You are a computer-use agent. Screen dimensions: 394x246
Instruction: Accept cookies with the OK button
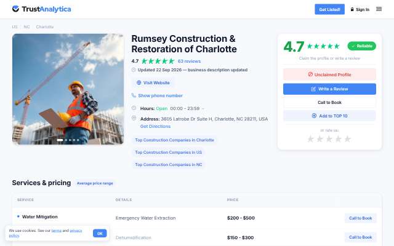(100, 233)
